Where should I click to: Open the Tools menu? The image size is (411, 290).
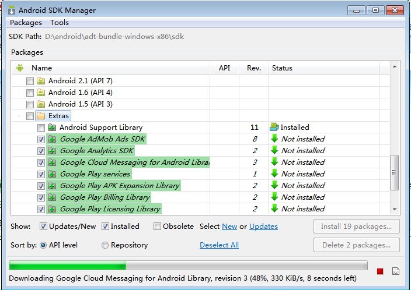click(60, 23)
